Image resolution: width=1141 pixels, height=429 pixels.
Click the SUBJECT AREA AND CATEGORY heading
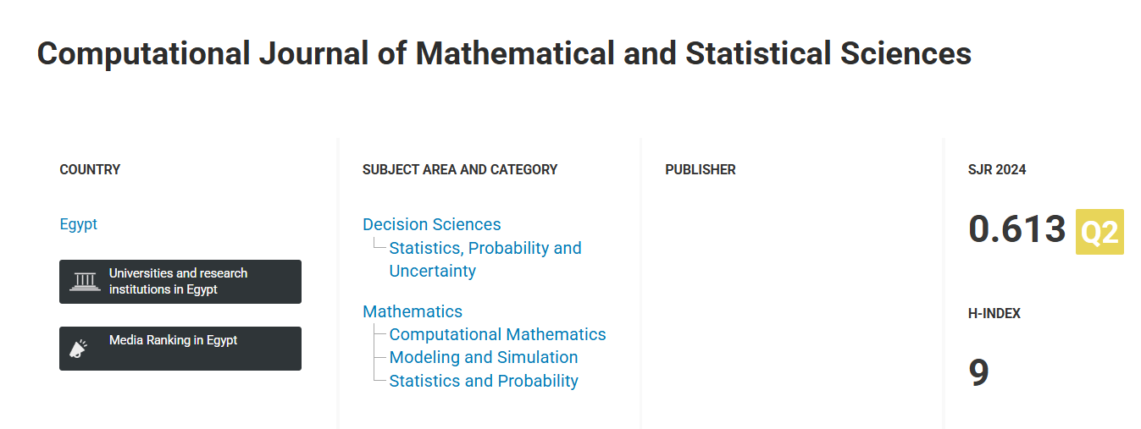(x=460, y=169)
